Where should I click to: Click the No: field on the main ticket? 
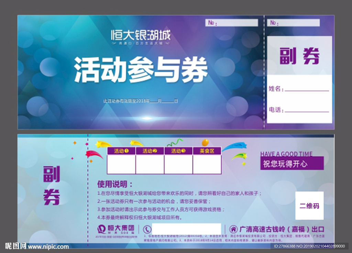(231, 22)
